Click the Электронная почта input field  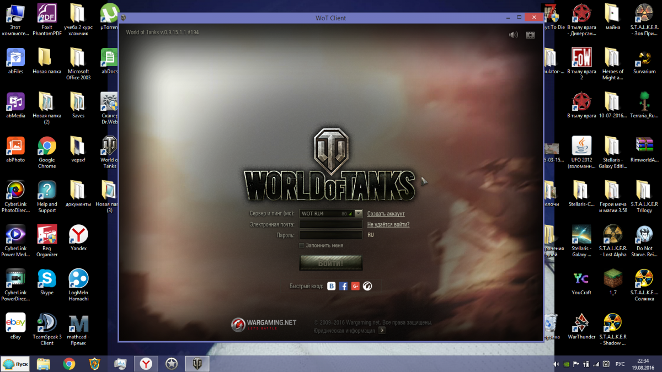coord(331,224)
